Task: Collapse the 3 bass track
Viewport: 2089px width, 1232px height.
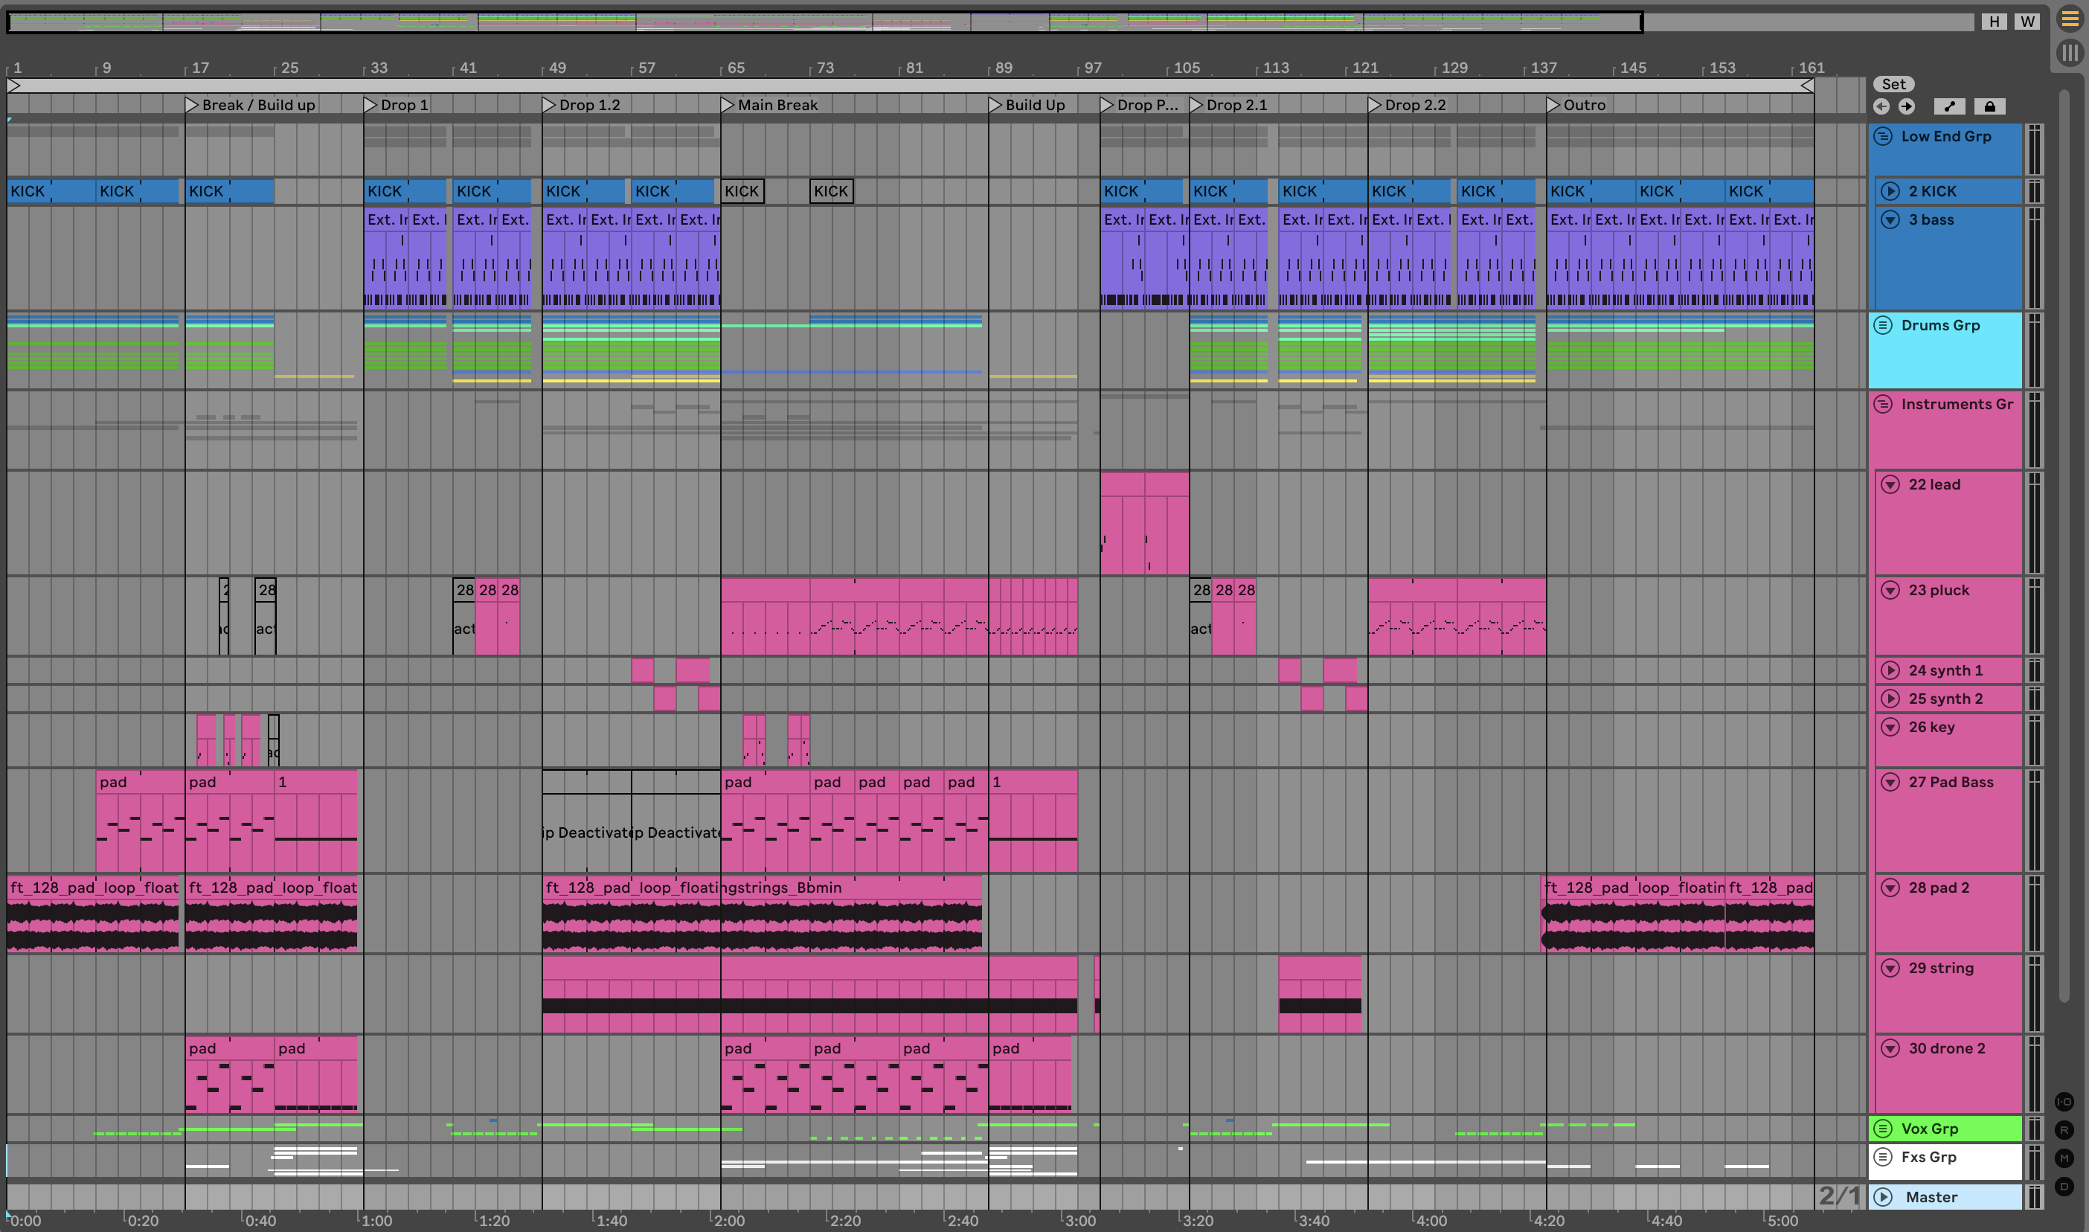Action: (1890, 220)
